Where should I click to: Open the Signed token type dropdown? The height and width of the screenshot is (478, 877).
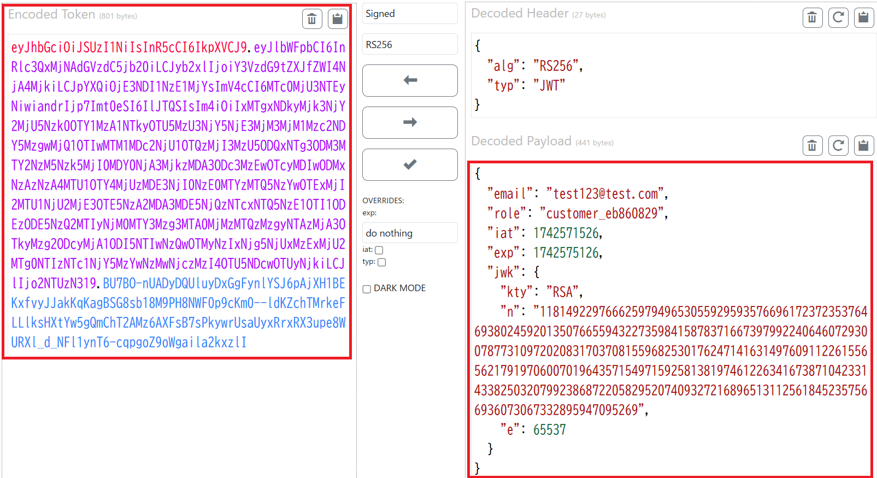(x=410, y=14)
